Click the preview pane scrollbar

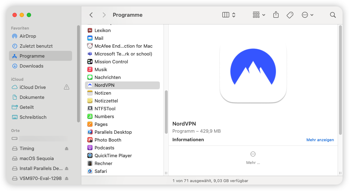click(x=340, y=80)
